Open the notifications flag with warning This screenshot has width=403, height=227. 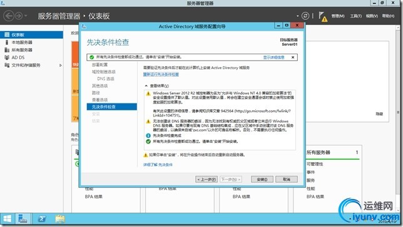tap(323, 16)
